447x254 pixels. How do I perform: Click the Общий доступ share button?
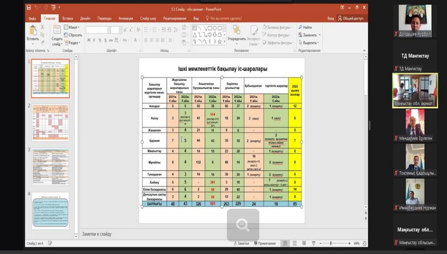pyautogui.click(x=351, y=19)
